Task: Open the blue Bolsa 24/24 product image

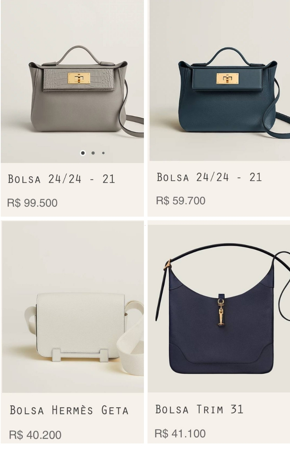Action: pyautogui.click(x=220, y=80)
